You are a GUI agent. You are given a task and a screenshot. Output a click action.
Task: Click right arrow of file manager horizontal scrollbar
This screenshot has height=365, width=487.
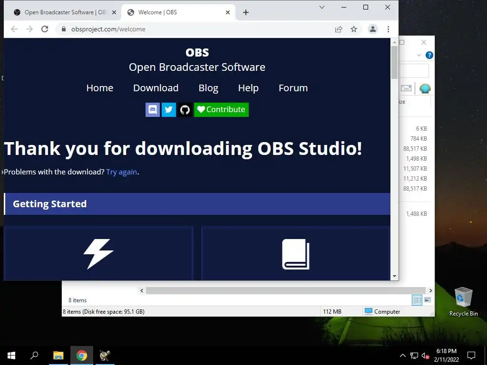430,290
